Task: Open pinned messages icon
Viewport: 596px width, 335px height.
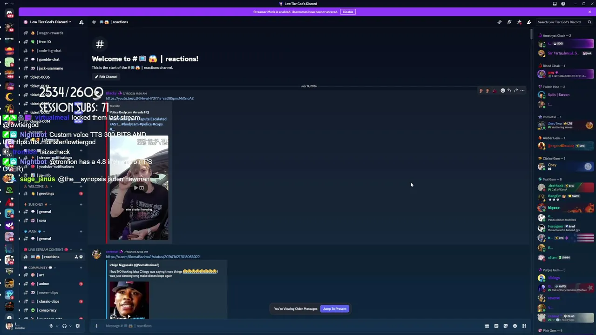Action: 519,22
